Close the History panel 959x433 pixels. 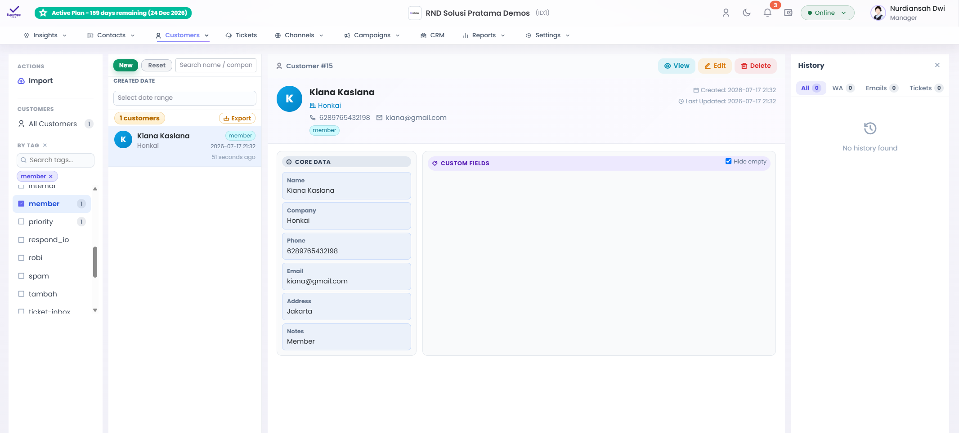pyautogui.click(x=937, y=65)
